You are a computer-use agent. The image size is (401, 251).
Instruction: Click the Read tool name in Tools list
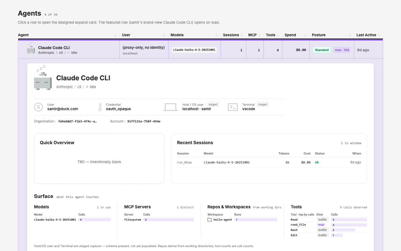(x=294, y=220)
